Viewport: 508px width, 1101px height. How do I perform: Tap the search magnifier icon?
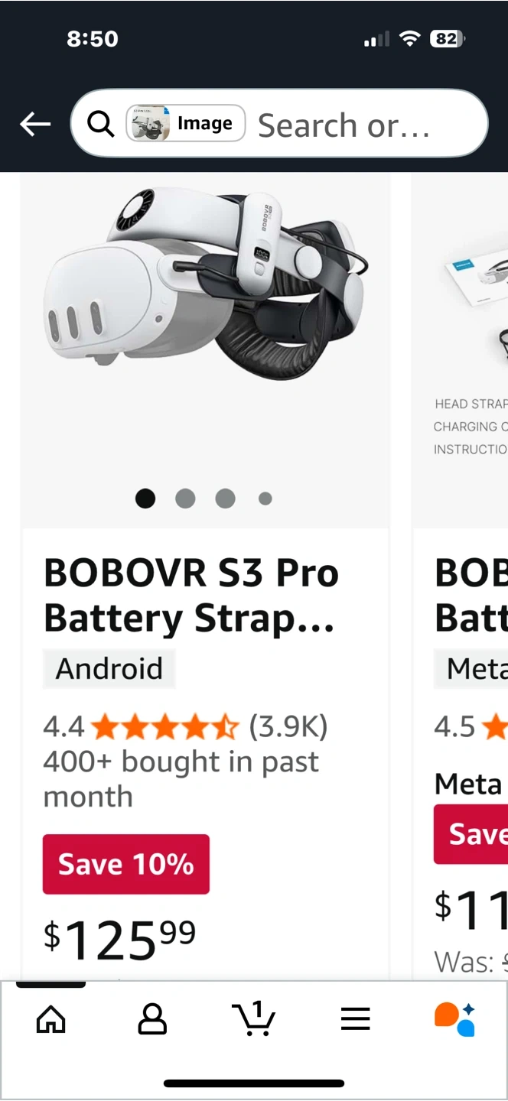coord(100,123)
